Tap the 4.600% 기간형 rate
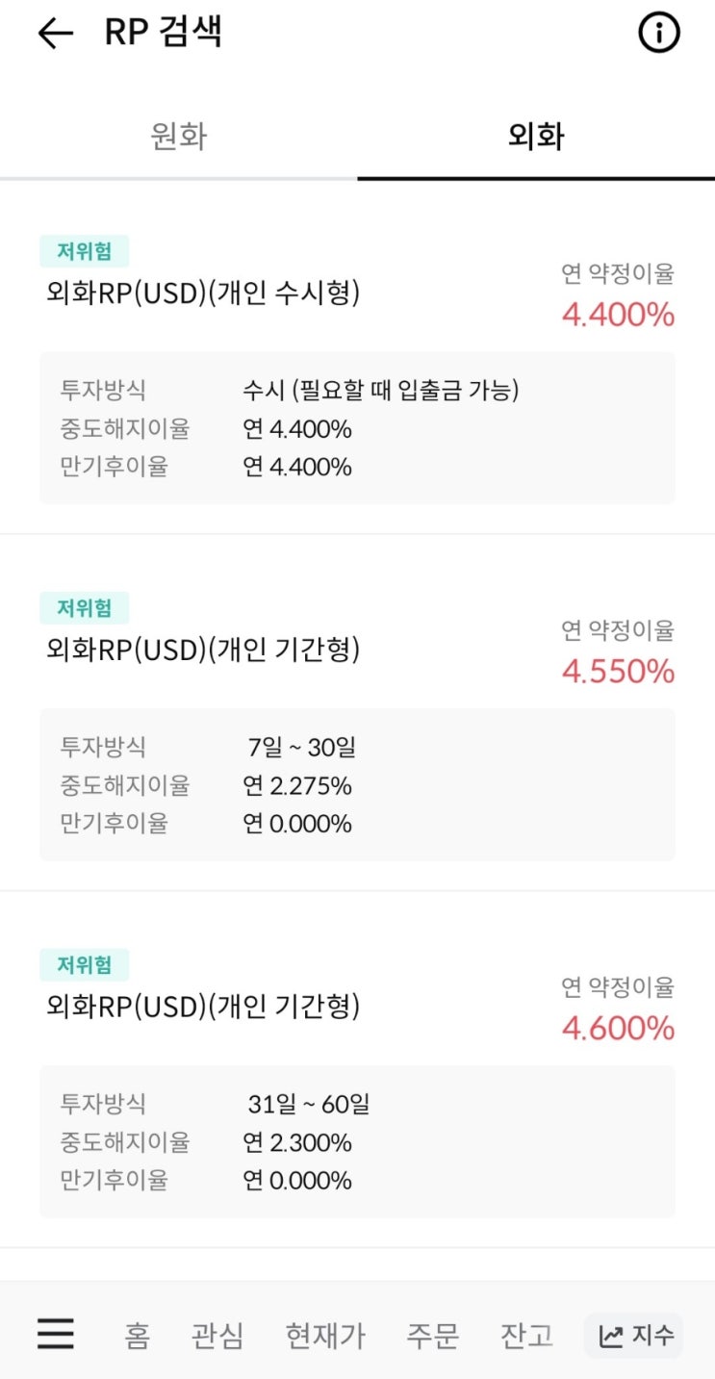Screen dimensions: 715x1379 [x=618, y=1029]
